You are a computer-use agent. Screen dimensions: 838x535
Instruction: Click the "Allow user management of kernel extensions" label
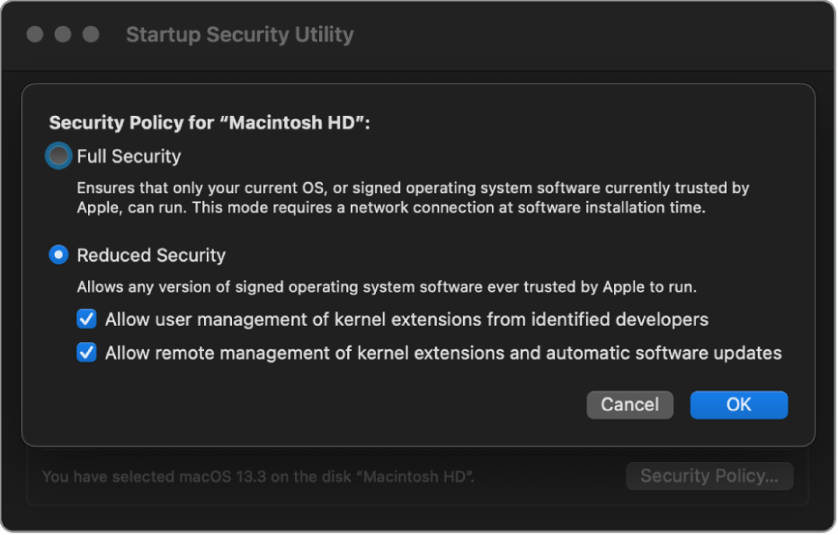point(406,320)
